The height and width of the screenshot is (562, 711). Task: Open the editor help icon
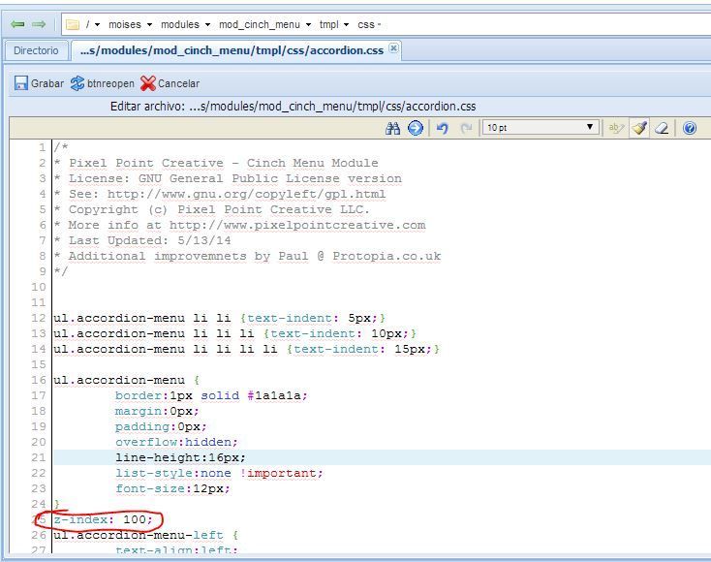[x=690, y=128]
